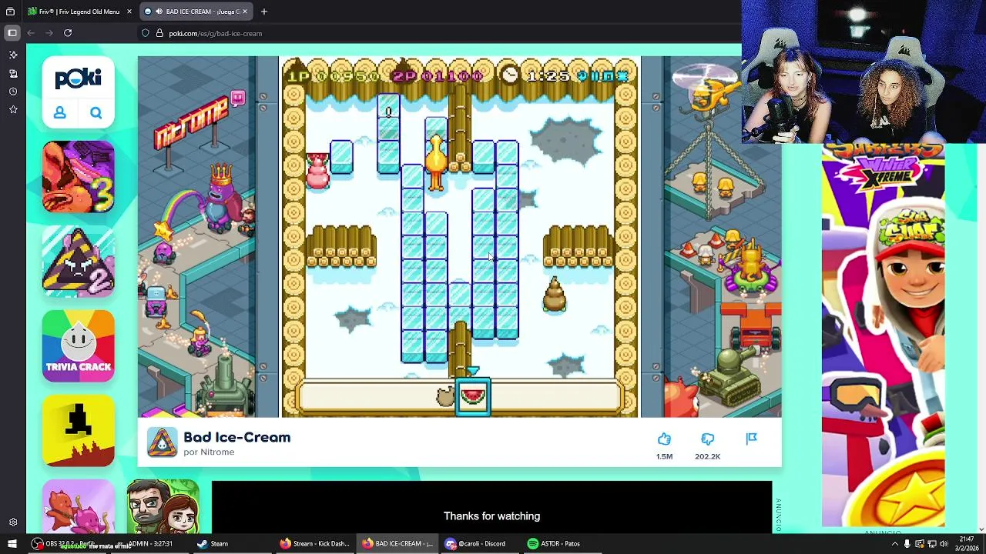Dislike the game with thumbs-down icon
Viewport: 986px width, 554px height.
(707, 439)
